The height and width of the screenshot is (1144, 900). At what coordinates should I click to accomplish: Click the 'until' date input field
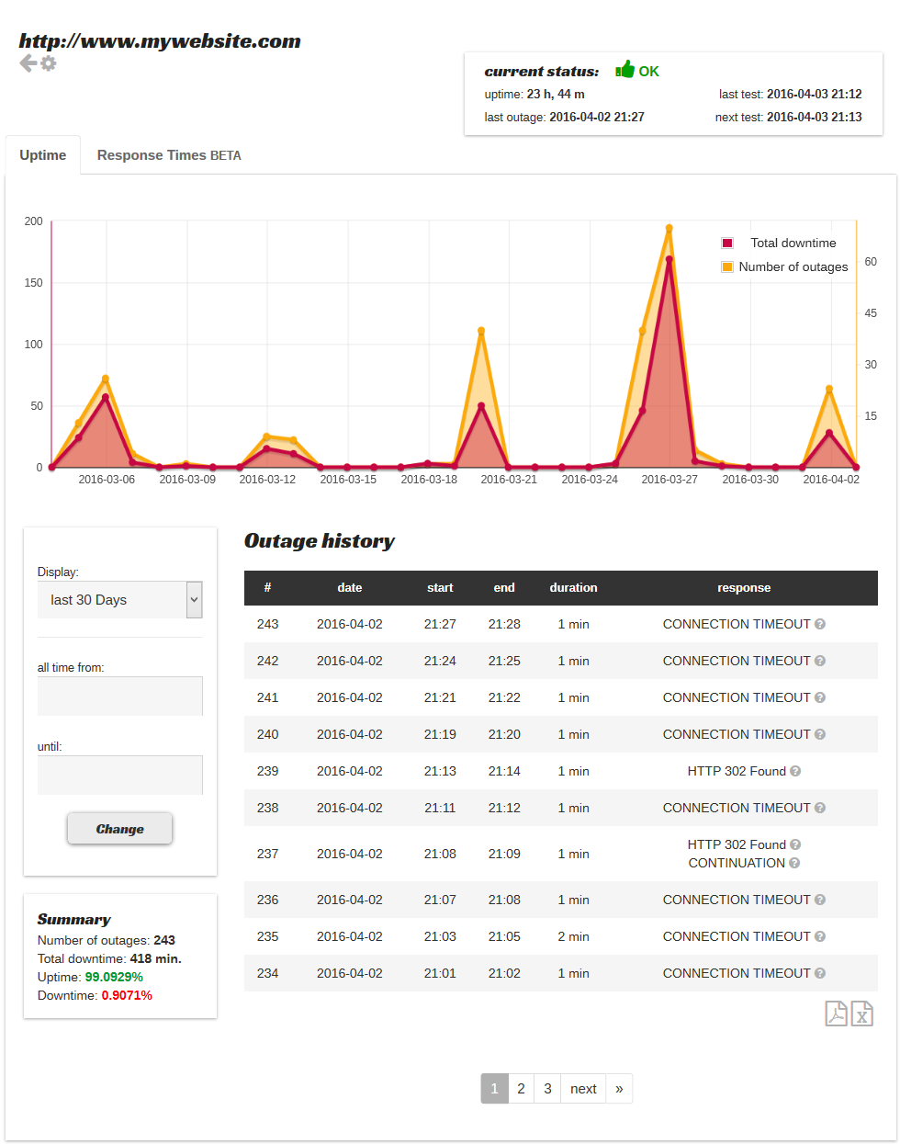(x=119, y=776)
